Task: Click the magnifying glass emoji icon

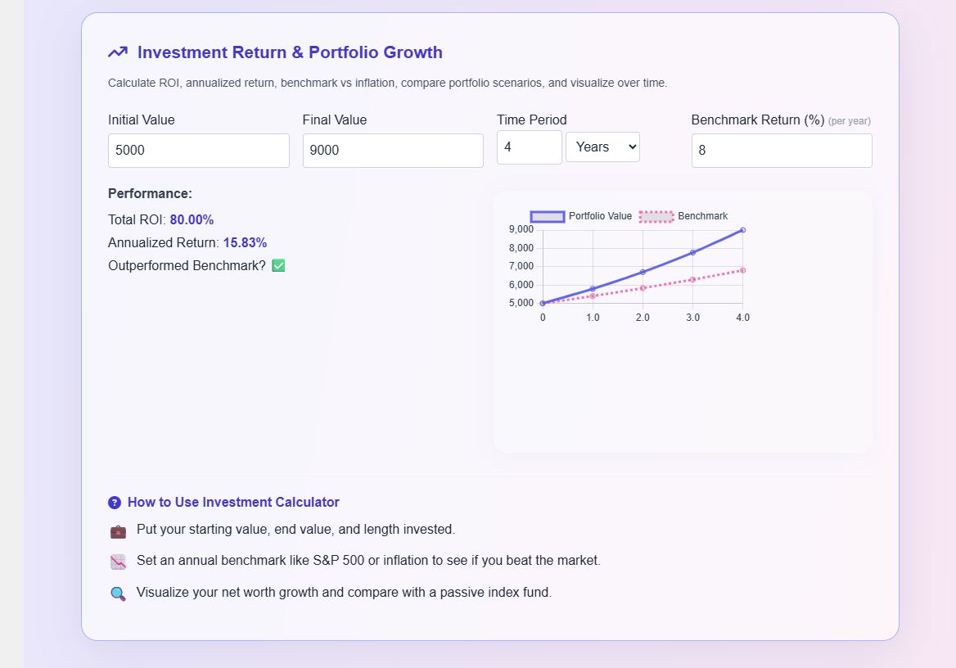Action: point(118,594)
